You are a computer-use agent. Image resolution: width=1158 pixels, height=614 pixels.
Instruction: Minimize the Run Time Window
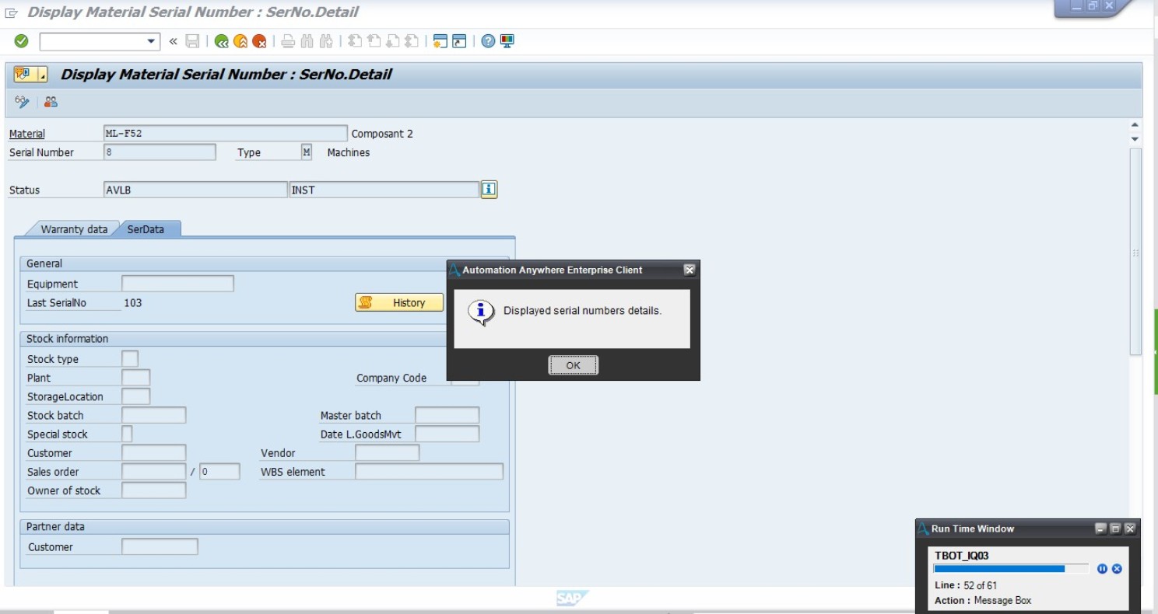pyautogui.click(x=1100, y=529)
